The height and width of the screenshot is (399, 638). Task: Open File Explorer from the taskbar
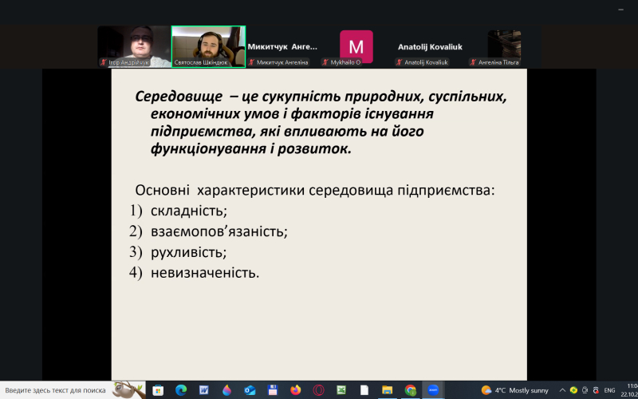[x=388, y=390]
